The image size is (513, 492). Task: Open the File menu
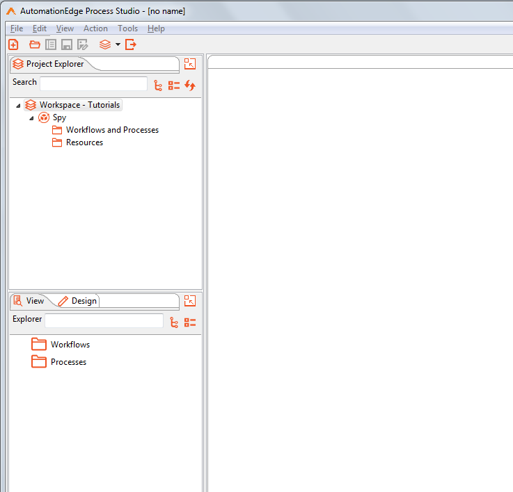coord(17,28)
